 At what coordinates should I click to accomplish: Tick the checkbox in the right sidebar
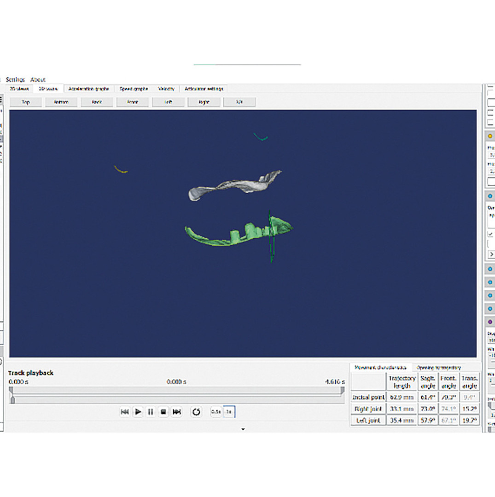489,233
